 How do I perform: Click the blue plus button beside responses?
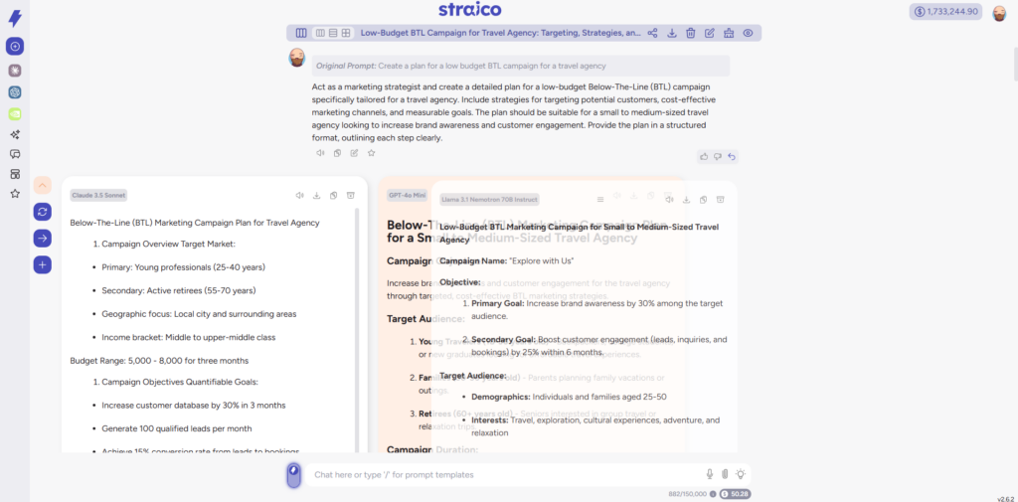click(x=42, y=265)
